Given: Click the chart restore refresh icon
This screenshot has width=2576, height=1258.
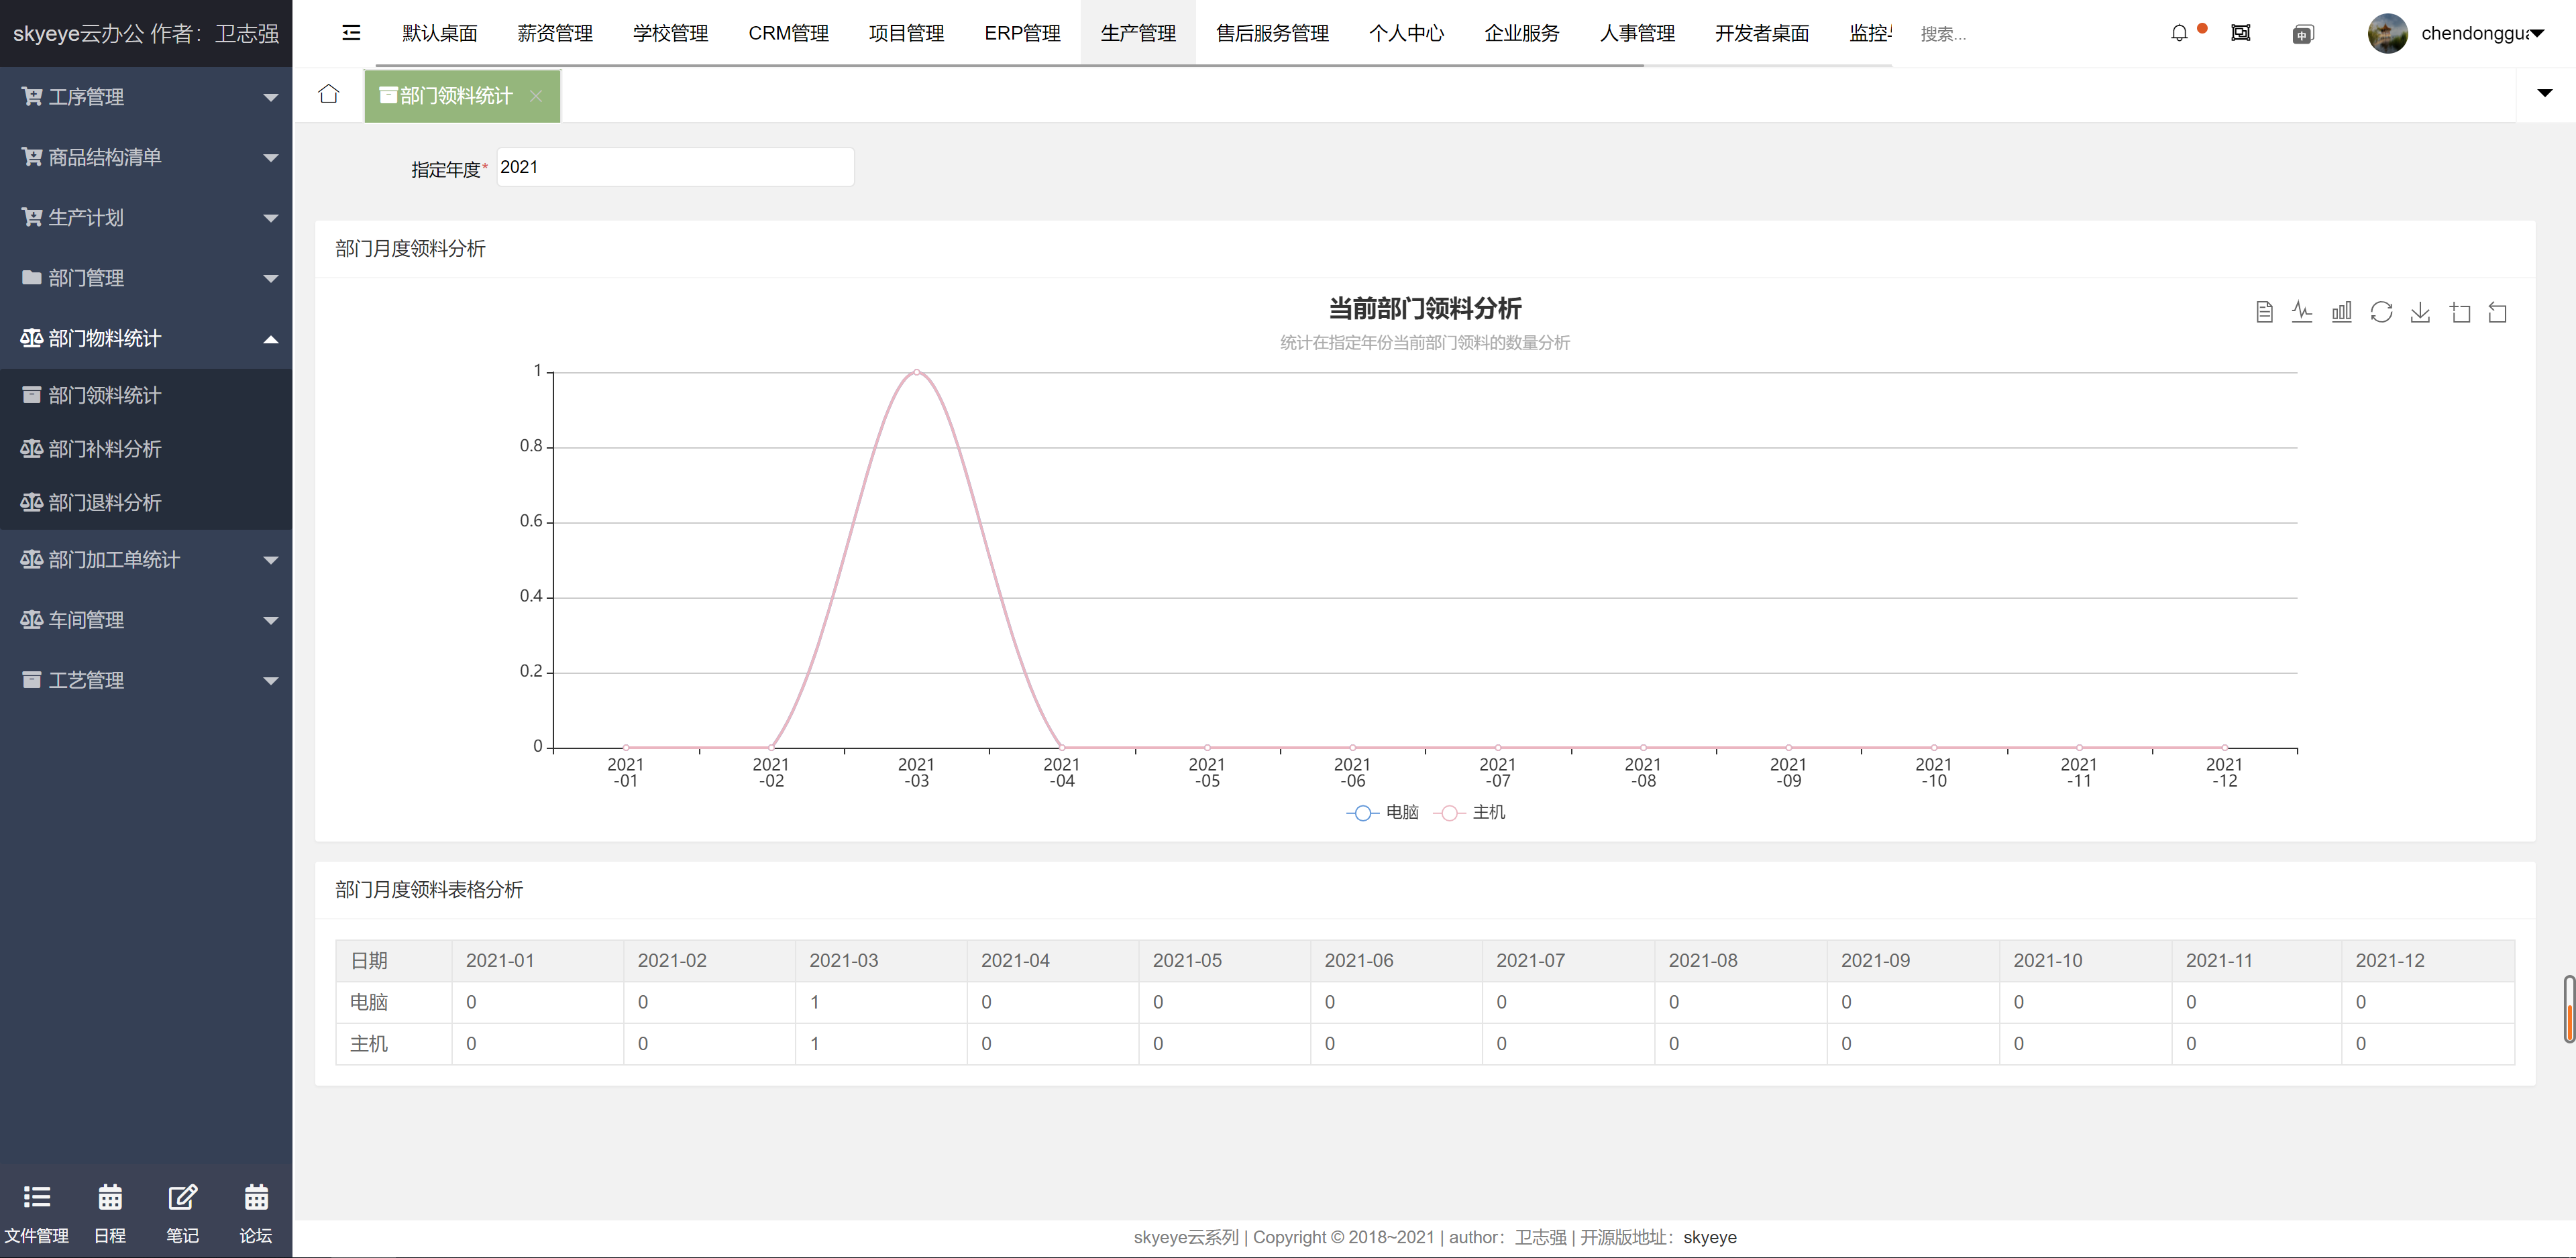Looking at the screenshot, I should click(2381, 313).
